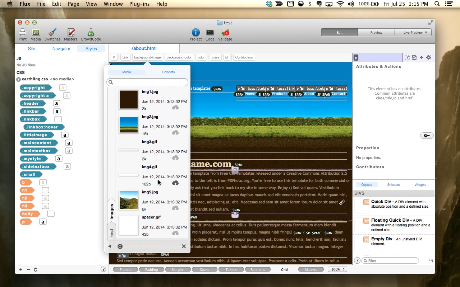Click the reload icon in media popover
Screen dimensions: 460x287
click(120, 246)
